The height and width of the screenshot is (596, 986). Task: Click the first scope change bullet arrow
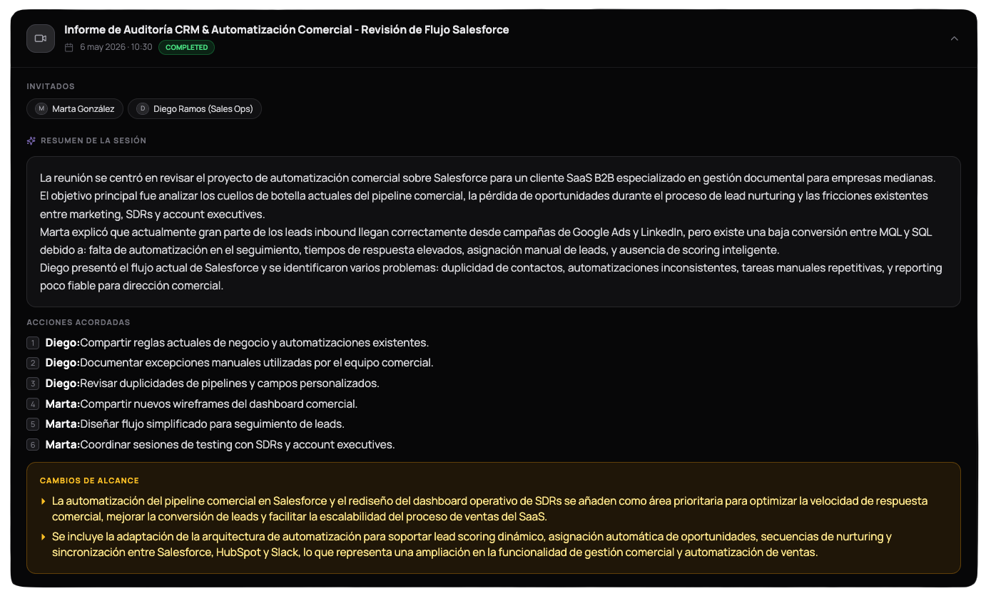[x=44, y=501]
